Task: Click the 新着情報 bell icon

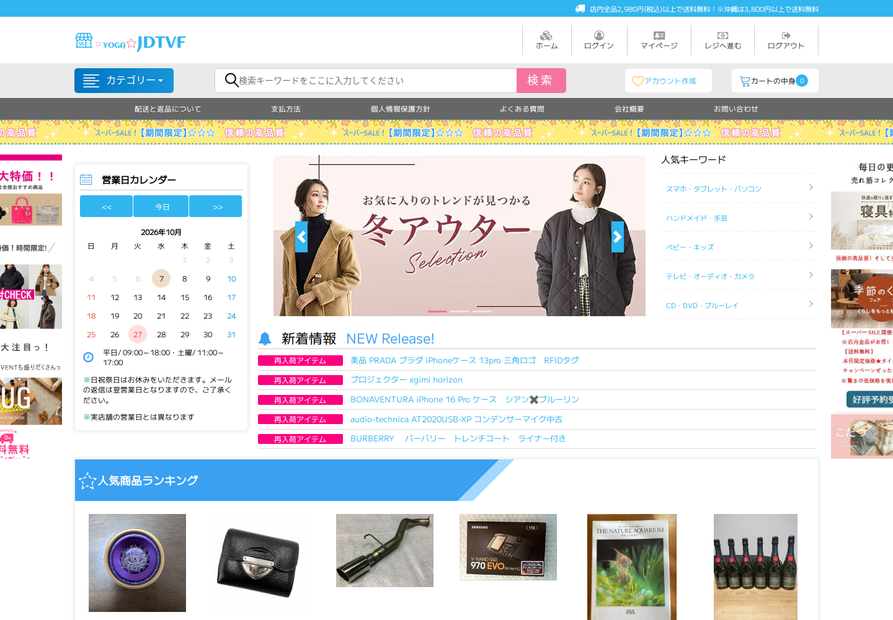Action: click(265, 339)
